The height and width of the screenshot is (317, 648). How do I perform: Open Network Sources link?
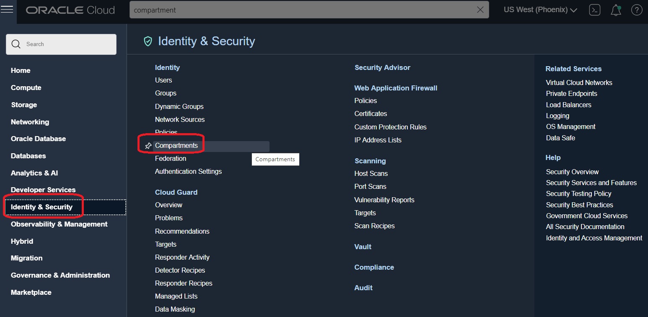coord(180,119)
